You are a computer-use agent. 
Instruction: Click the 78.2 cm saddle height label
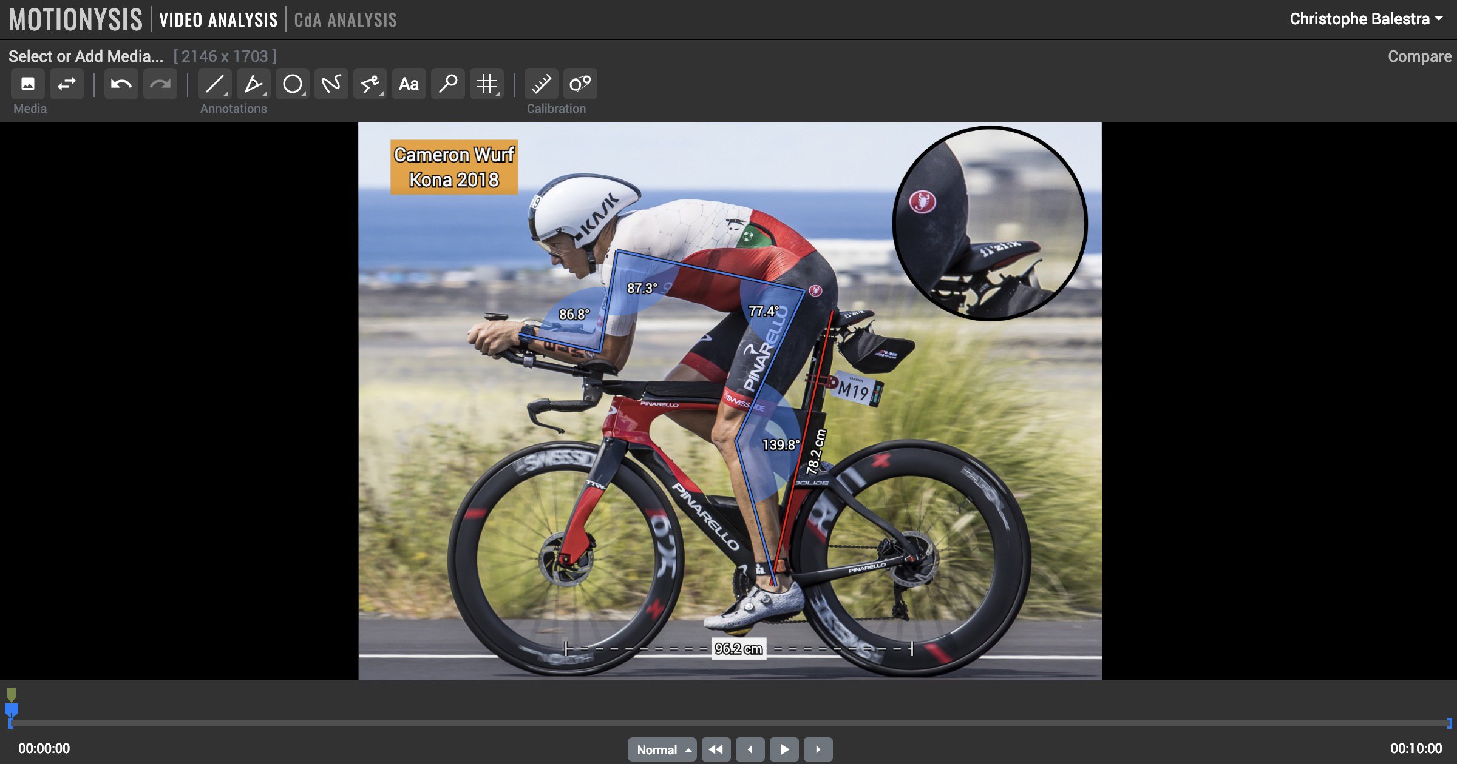tap(816, 452)
